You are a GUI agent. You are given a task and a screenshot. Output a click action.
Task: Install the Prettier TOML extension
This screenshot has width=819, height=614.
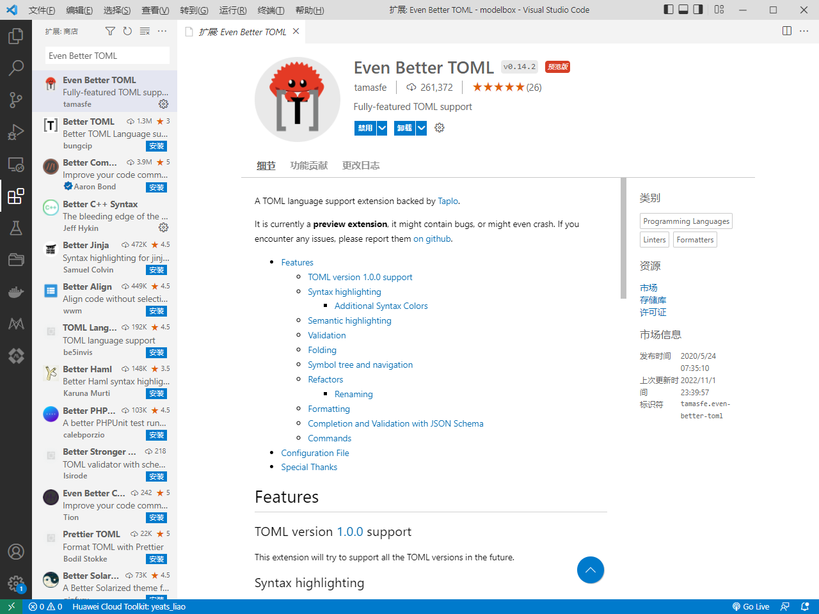pyautogui.click(x=157, y=559)
